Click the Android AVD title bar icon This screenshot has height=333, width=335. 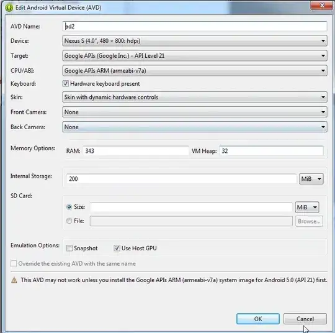coord(9,7)
